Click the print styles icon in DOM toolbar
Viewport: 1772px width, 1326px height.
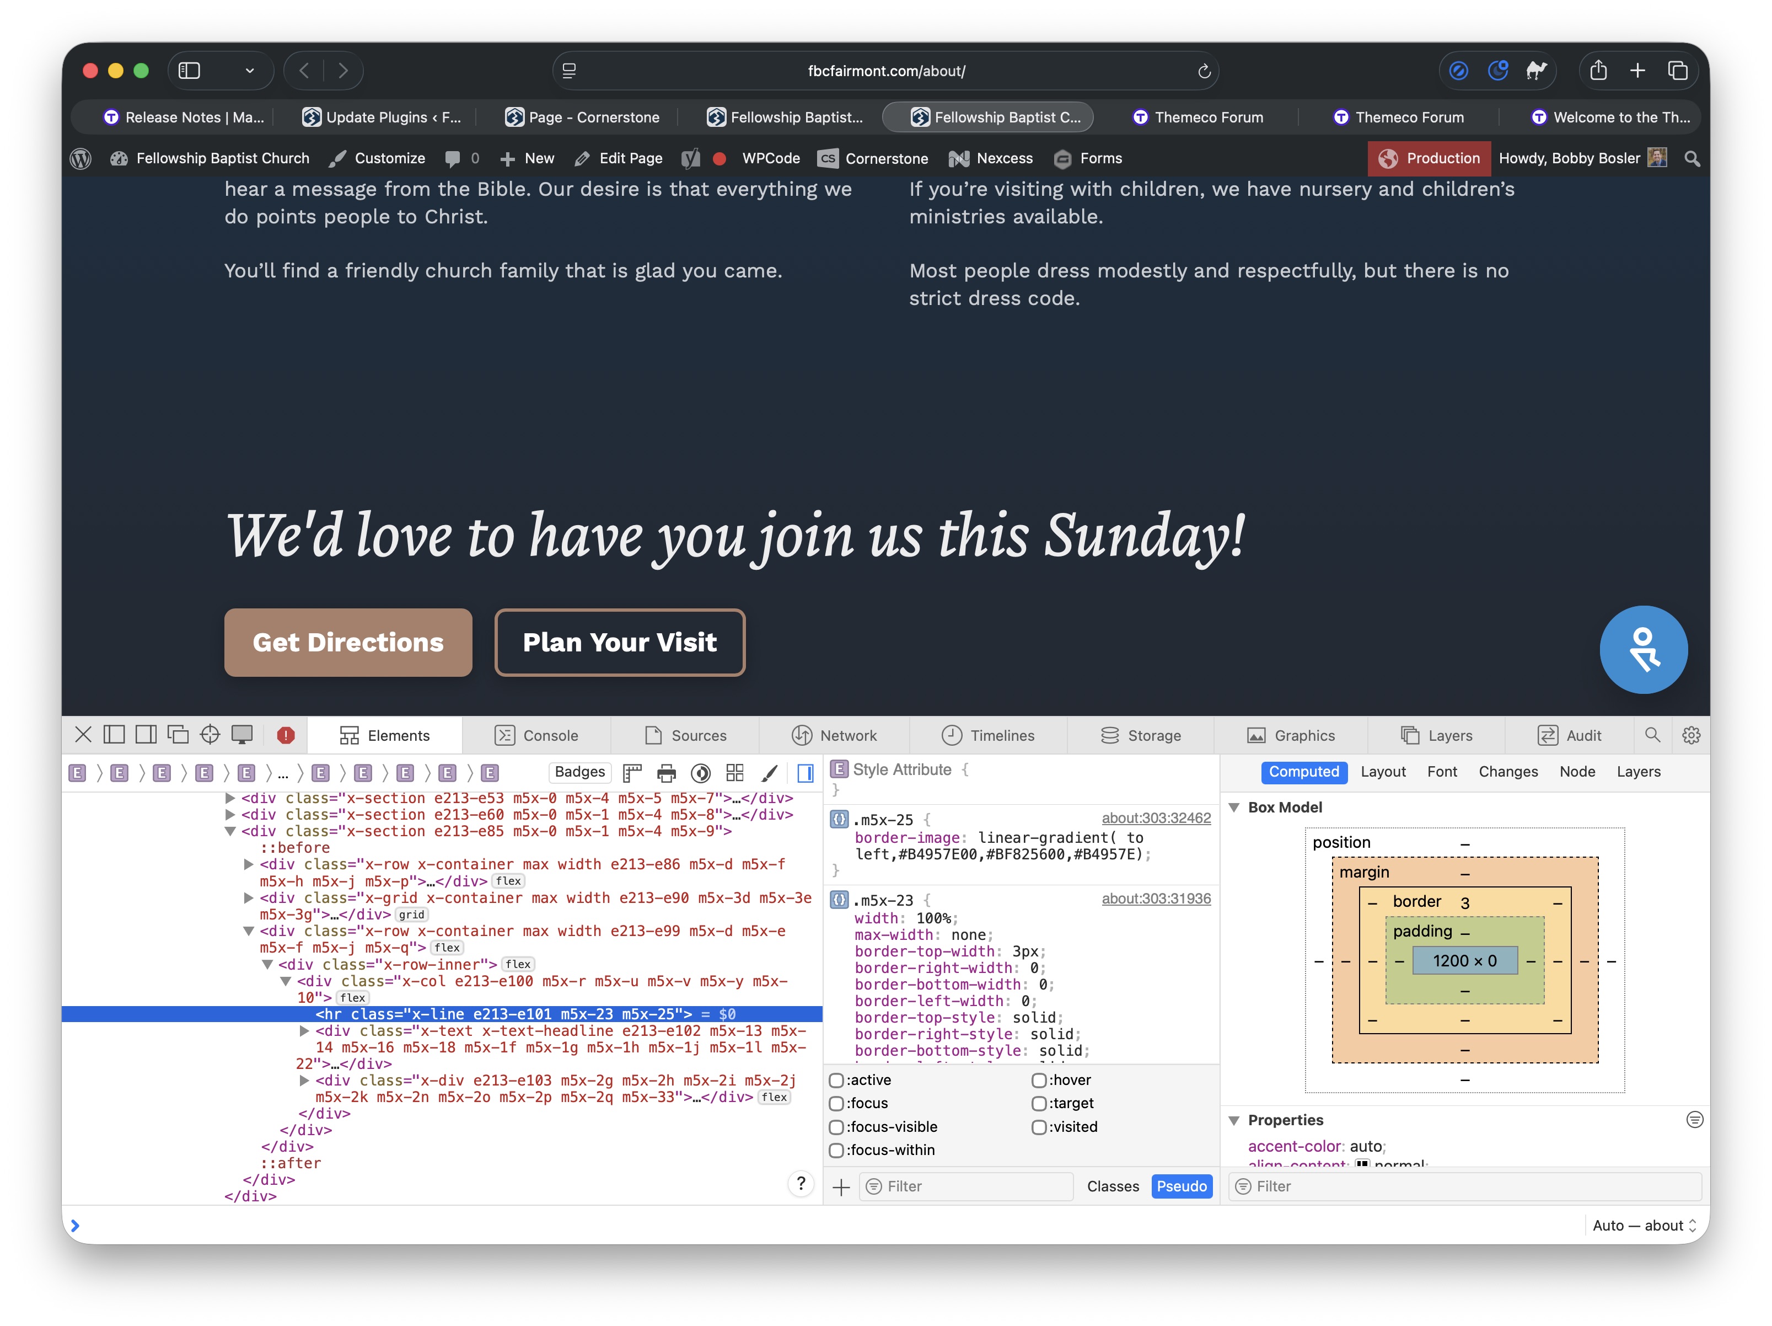665,773
